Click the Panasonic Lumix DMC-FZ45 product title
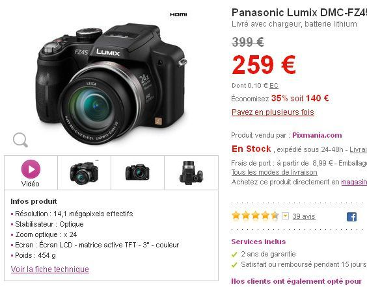 point(299,12)
